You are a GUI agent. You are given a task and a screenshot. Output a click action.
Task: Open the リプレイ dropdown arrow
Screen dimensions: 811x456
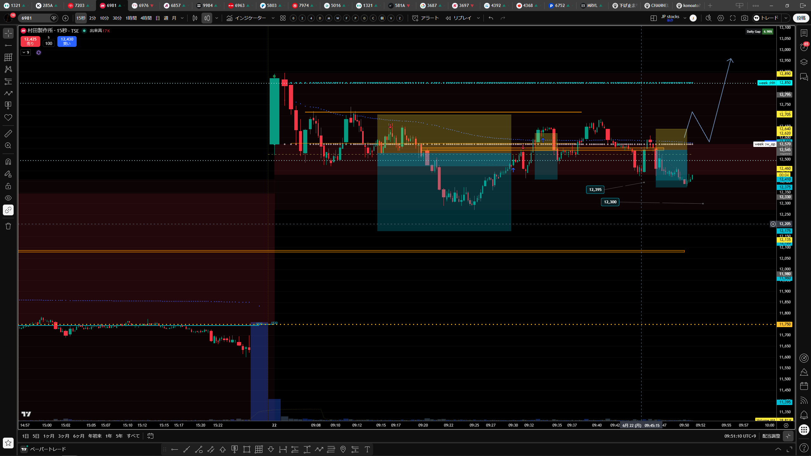tap(478, 18)
